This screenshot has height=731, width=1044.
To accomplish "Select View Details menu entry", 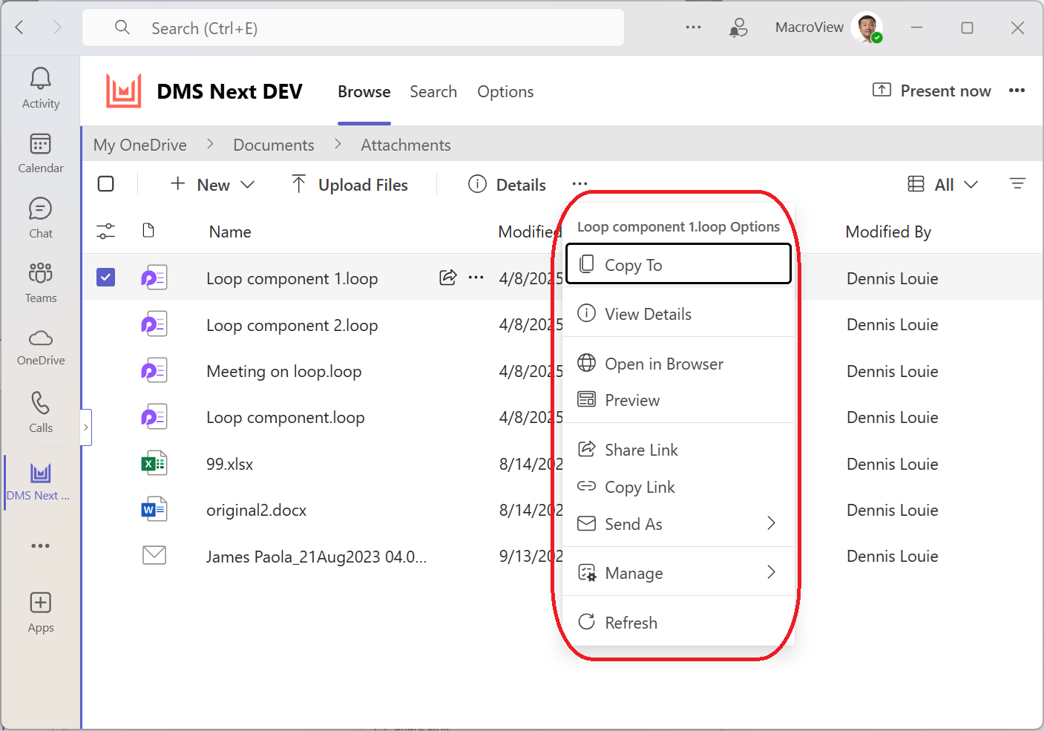I will (679, 314).
